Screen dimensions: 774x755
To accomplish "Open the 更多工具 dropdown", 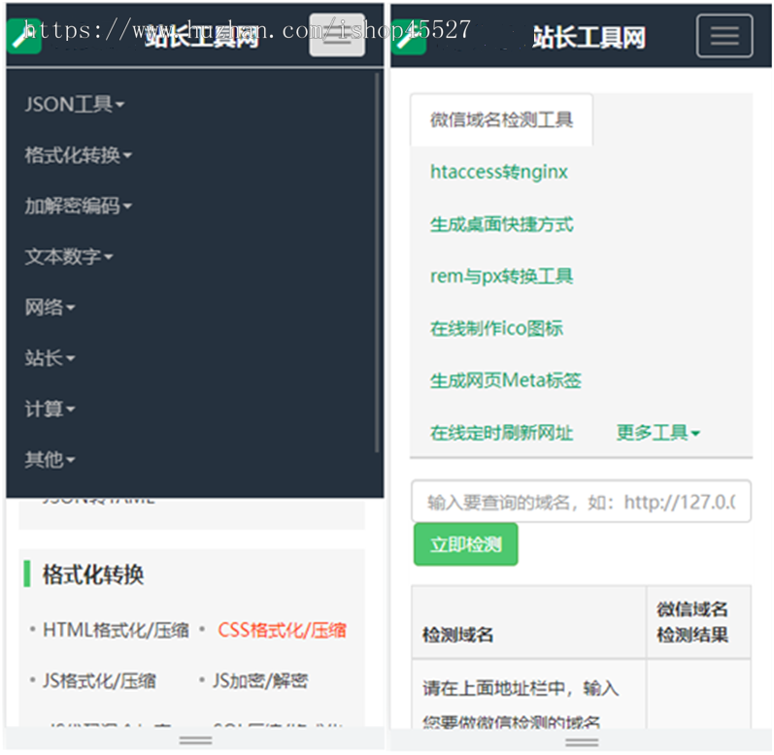I will click(x=658, y=433).
